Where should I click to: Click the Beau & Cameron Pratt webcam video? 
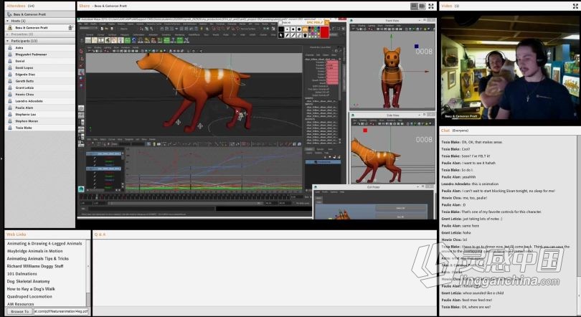coord(511,67)
